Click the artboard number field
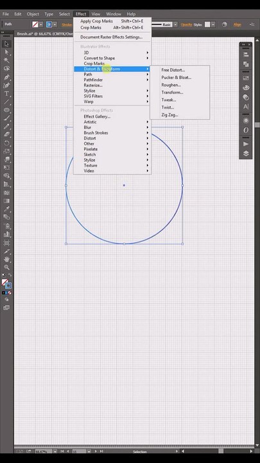260x463 pixels. click(79, 451)
